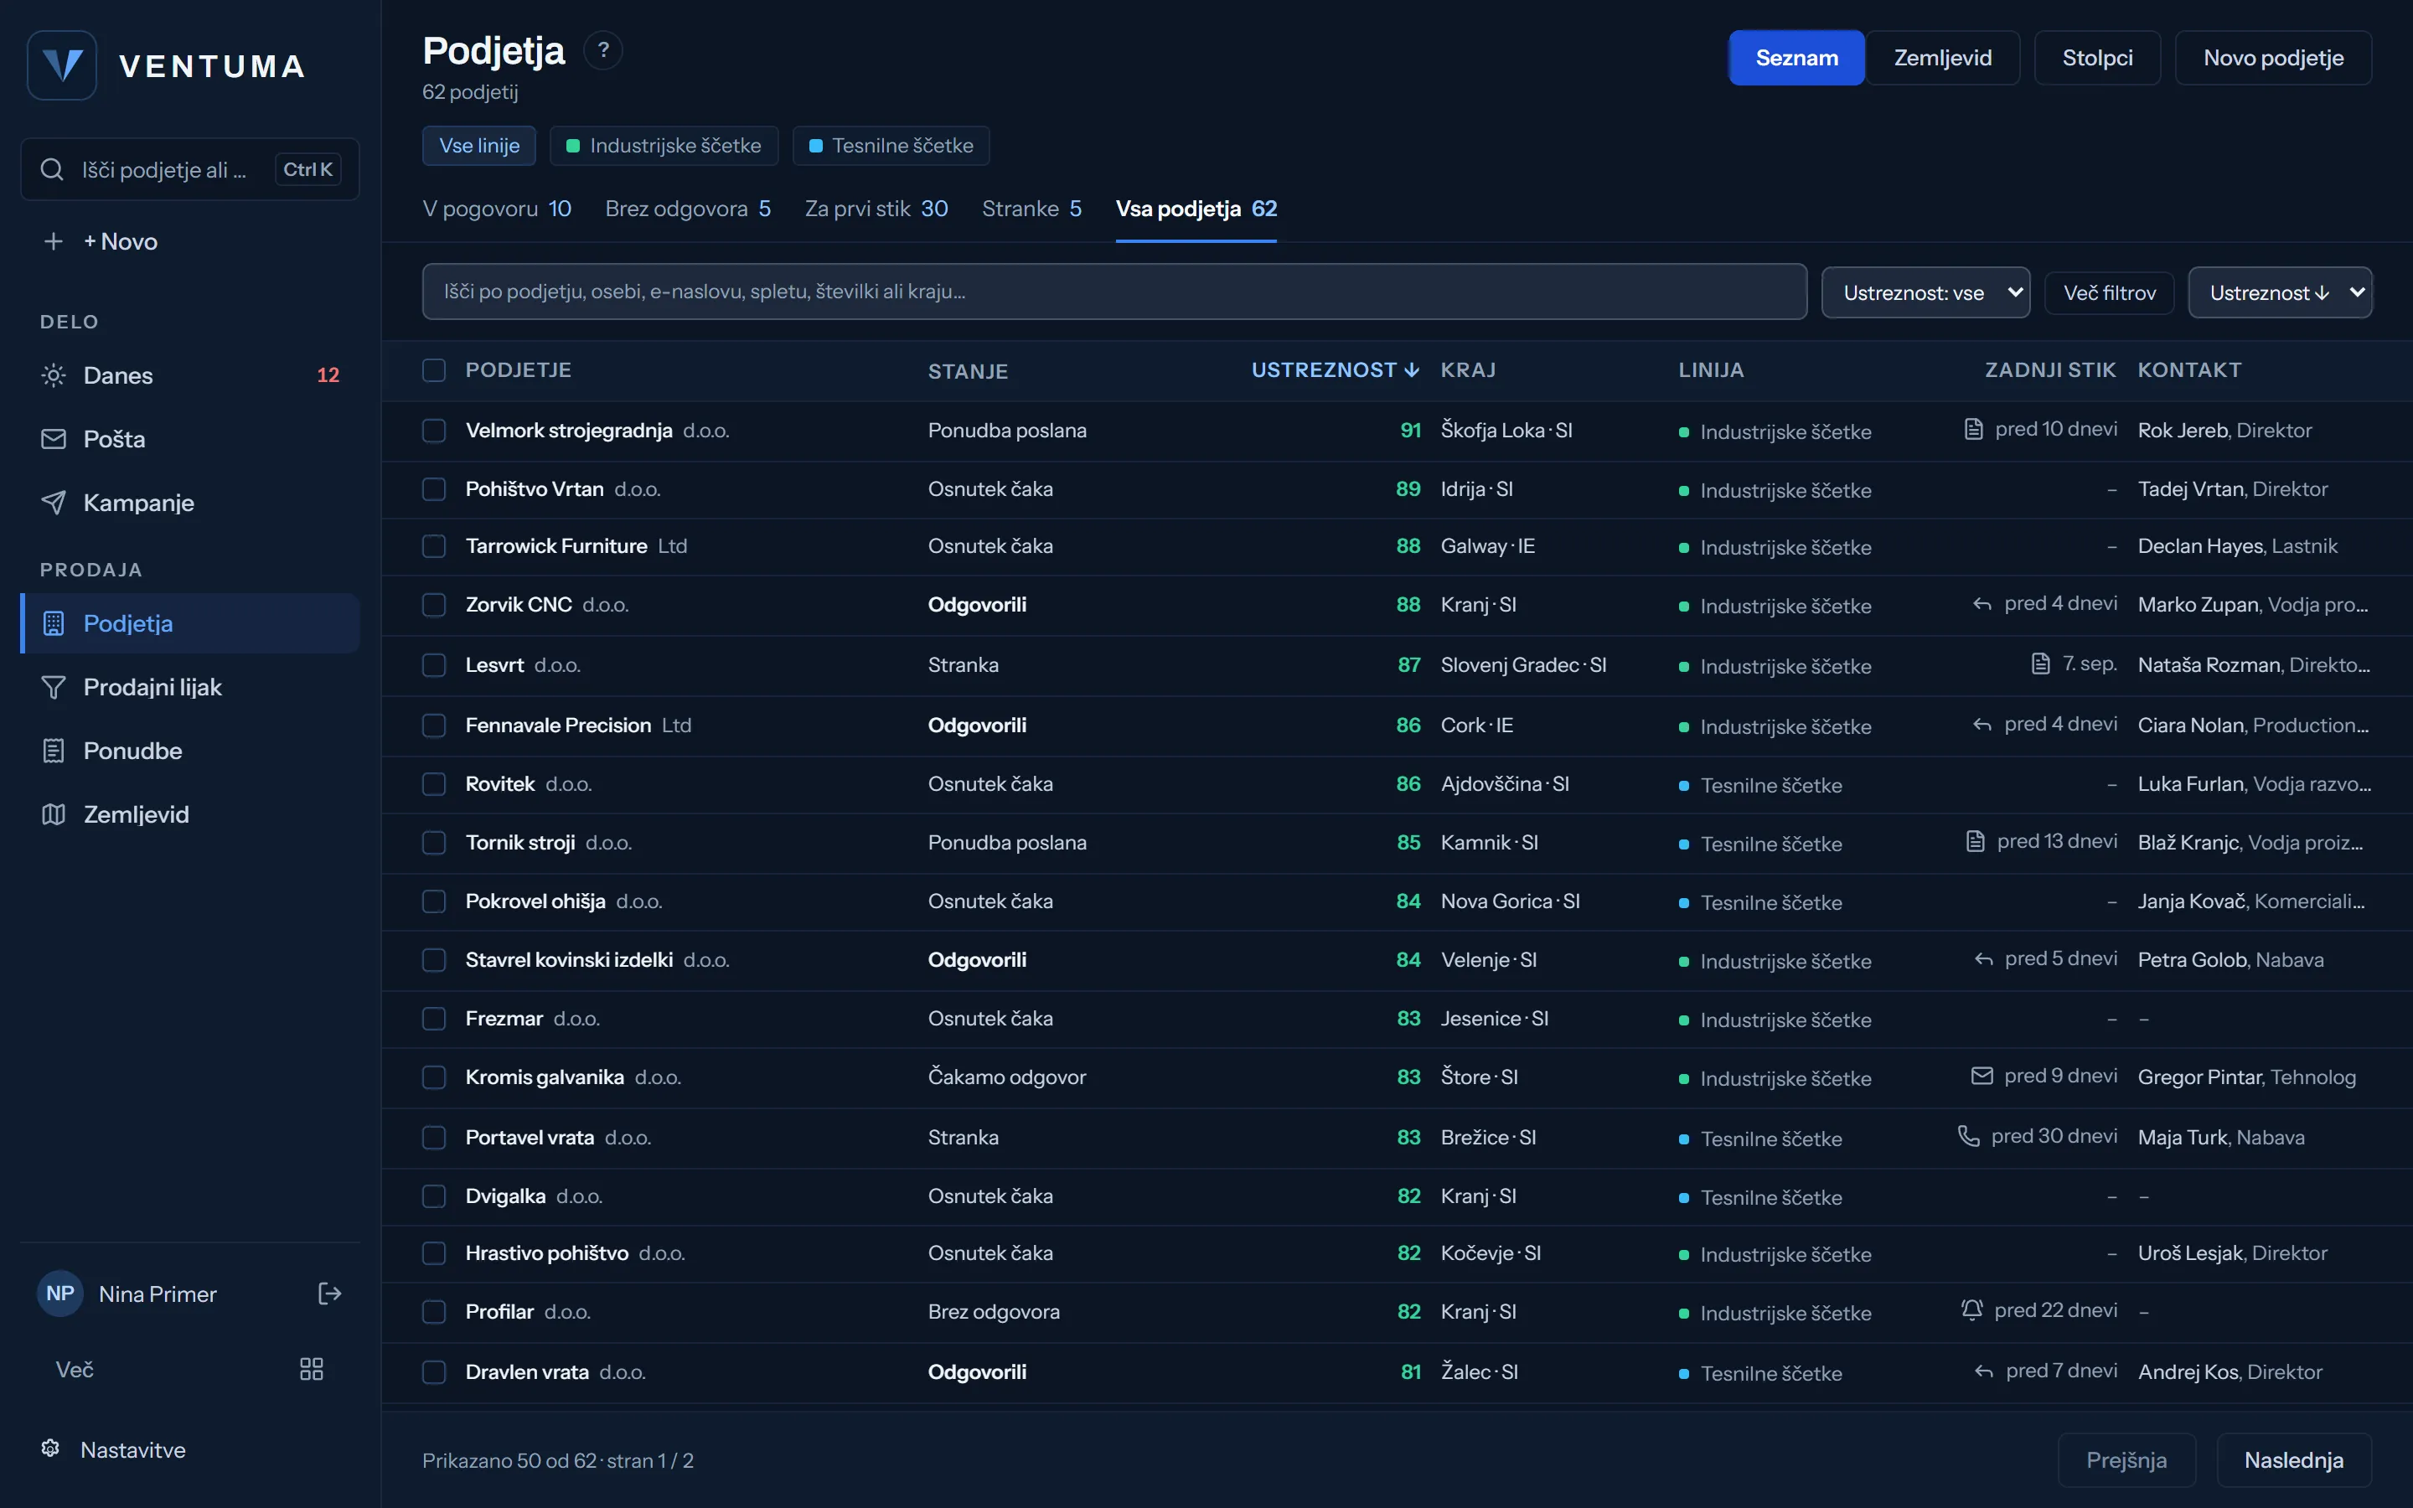
Task: Click the Nastavitve gear icon
Action: (x=51, y=1449)
